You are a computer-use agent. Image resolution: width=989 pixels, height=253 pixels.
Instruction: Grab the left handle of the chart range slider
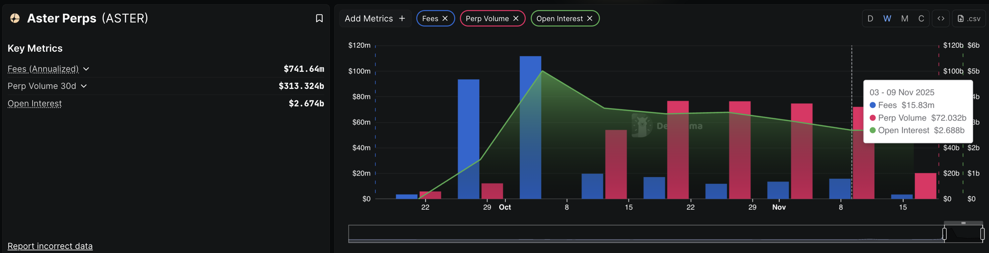click(944, 234)
